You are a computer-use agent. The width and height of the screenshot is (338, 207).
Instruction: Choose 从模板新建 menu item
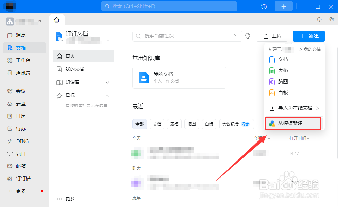point(293,123)
